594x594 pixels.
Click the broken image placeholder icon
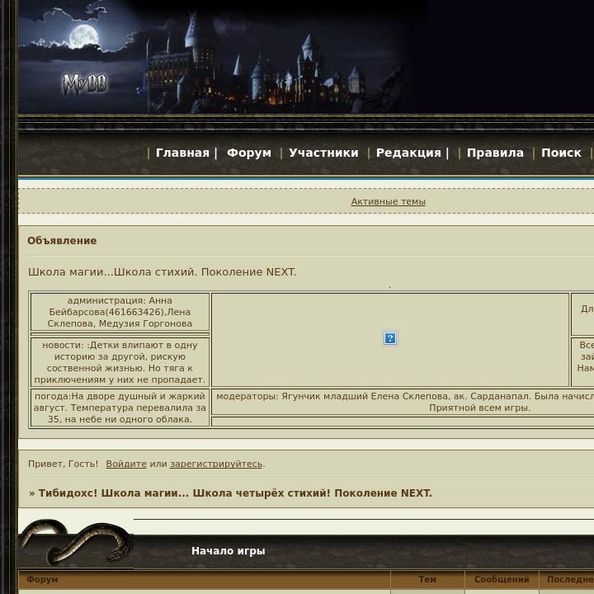coord(389,338)
